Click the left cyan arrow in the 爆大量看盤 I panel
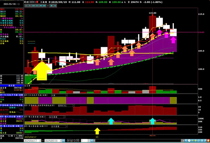210x143 pixels. pyautogui.click(x=111, y=121)
